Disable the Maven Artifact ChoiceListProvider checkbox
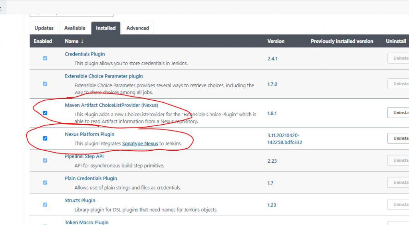The image size is (409, 225). 45,113
